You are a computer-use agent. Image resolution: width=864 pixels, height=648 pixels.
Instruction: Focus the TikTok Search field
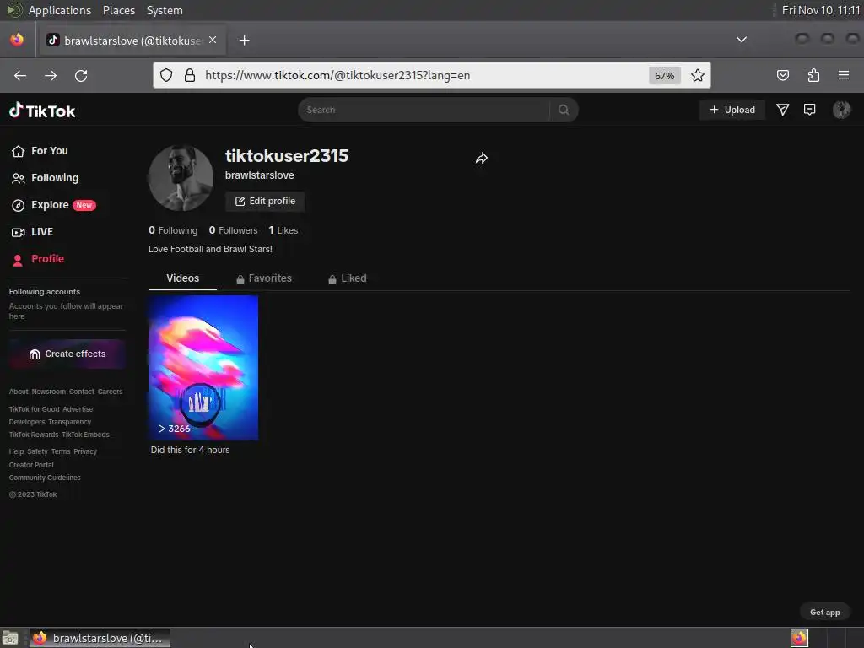click(x=424, y=110)
